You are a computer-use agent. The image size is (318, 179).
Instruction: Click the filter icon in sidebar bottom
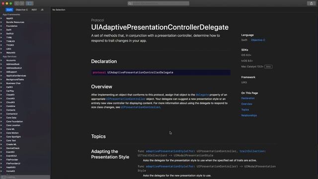pos(3,177)
